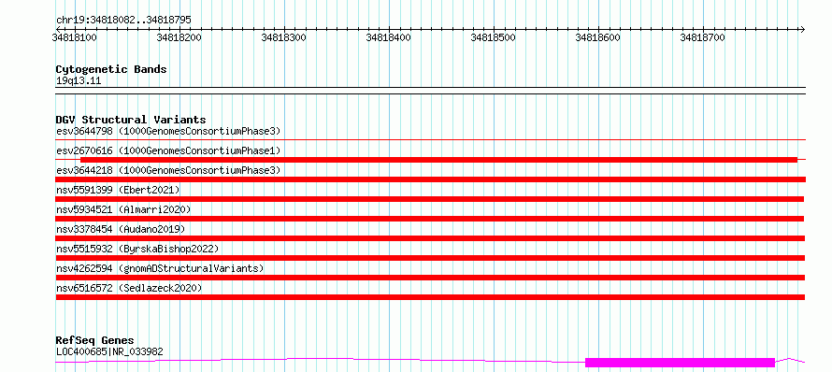Select variant label nsv3378454 (Audano2019)
Image resolution: width=832 pixels, height=372 pixels.
tap(121, 229)
